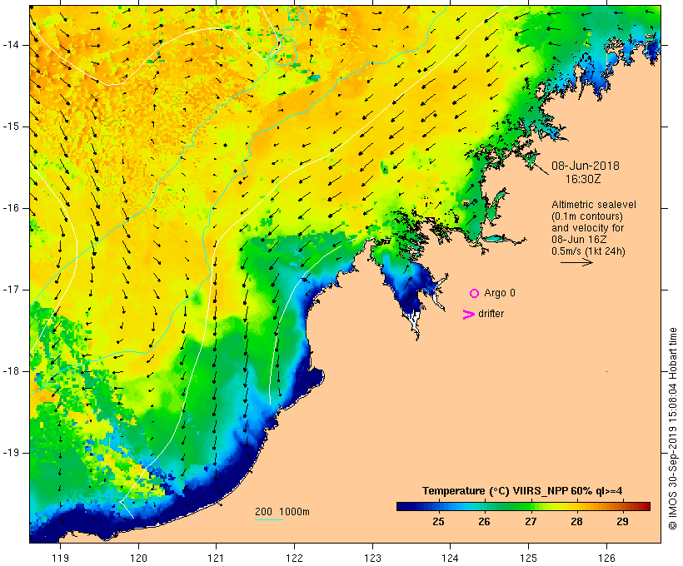
Task: Click the '-16' latitude axis label
Action: coord(11,208)
